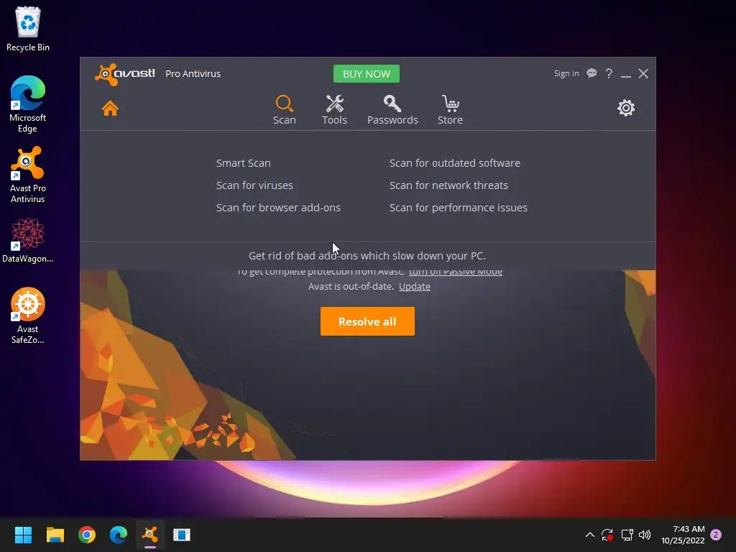This screenshot has width=736, height=552.
Task: Close the Avast window
Action: [x=643, y=74]
